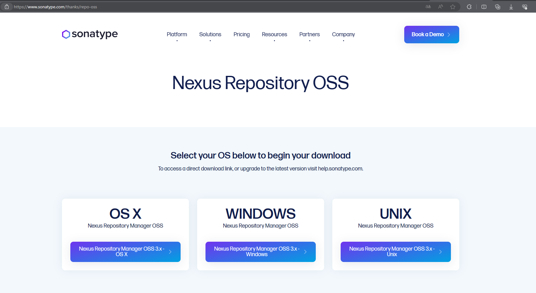Click the help.sonatype.com text line

point(260,169)
